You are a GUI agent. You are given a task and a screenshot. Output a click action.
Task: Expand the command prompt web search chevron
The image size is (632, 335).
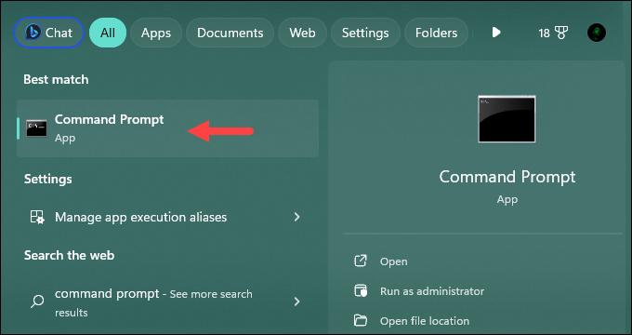point(297,301)
